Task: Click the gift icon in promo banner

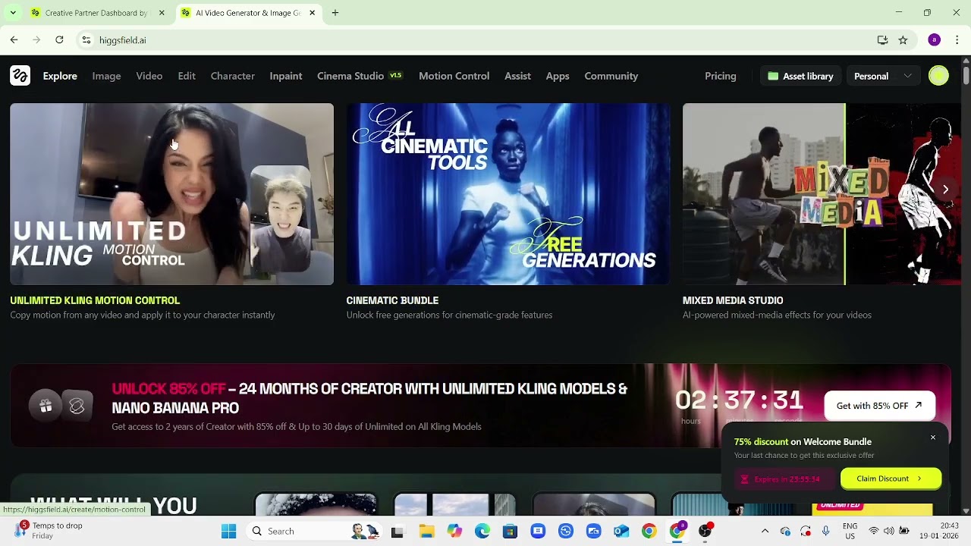Action: (46, 406)
